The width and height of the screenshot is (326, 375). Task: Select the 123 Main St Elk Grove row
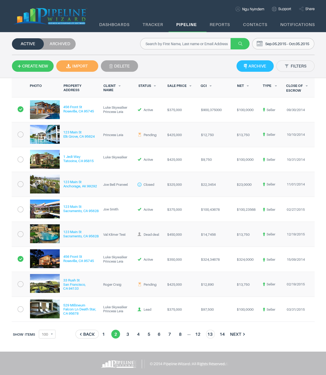(20, 134)
